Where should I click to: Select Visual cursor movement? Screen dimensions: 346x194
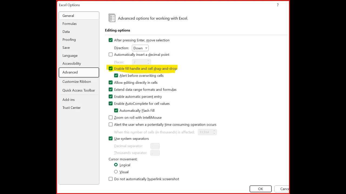[x=116, y=172]
